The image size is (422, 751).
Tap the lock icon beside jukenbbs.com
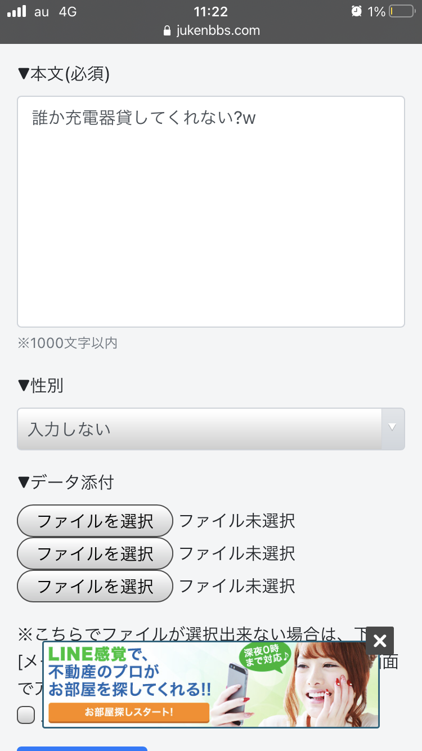167,30
